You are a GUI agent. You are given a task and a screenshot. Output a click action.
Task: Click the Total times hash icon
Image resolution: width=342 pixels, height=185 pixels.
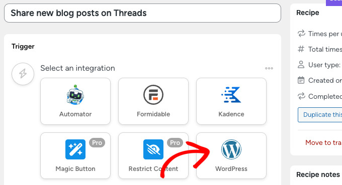pos(301,49)
